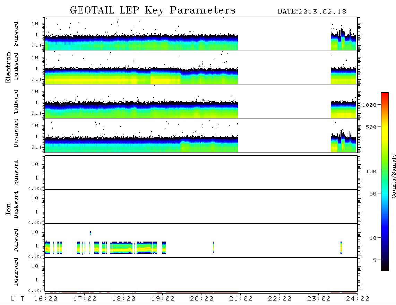Click the 'Counts/Sample' color bar label
Viewport: 396px width, 305px height.
click(x=394, y=176)
